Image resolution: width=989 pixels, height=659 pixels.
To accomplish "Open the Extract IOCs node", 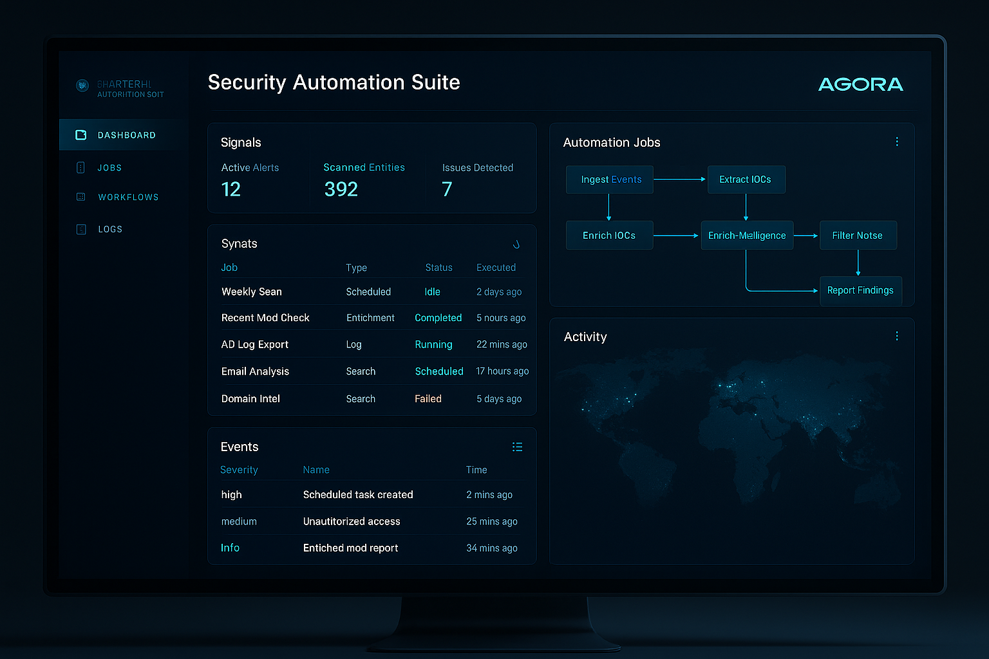I will pyautogui.click(x=746, y=180).
